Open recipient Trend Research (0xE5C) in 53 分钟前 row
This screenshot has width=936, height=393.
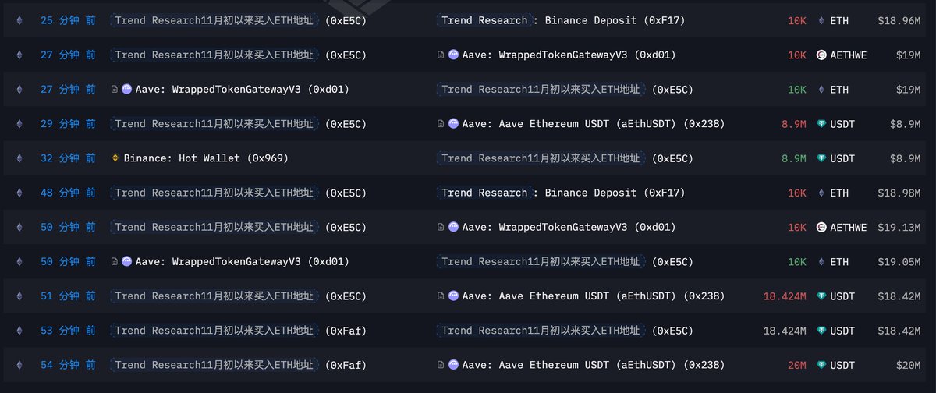point(565,331)
